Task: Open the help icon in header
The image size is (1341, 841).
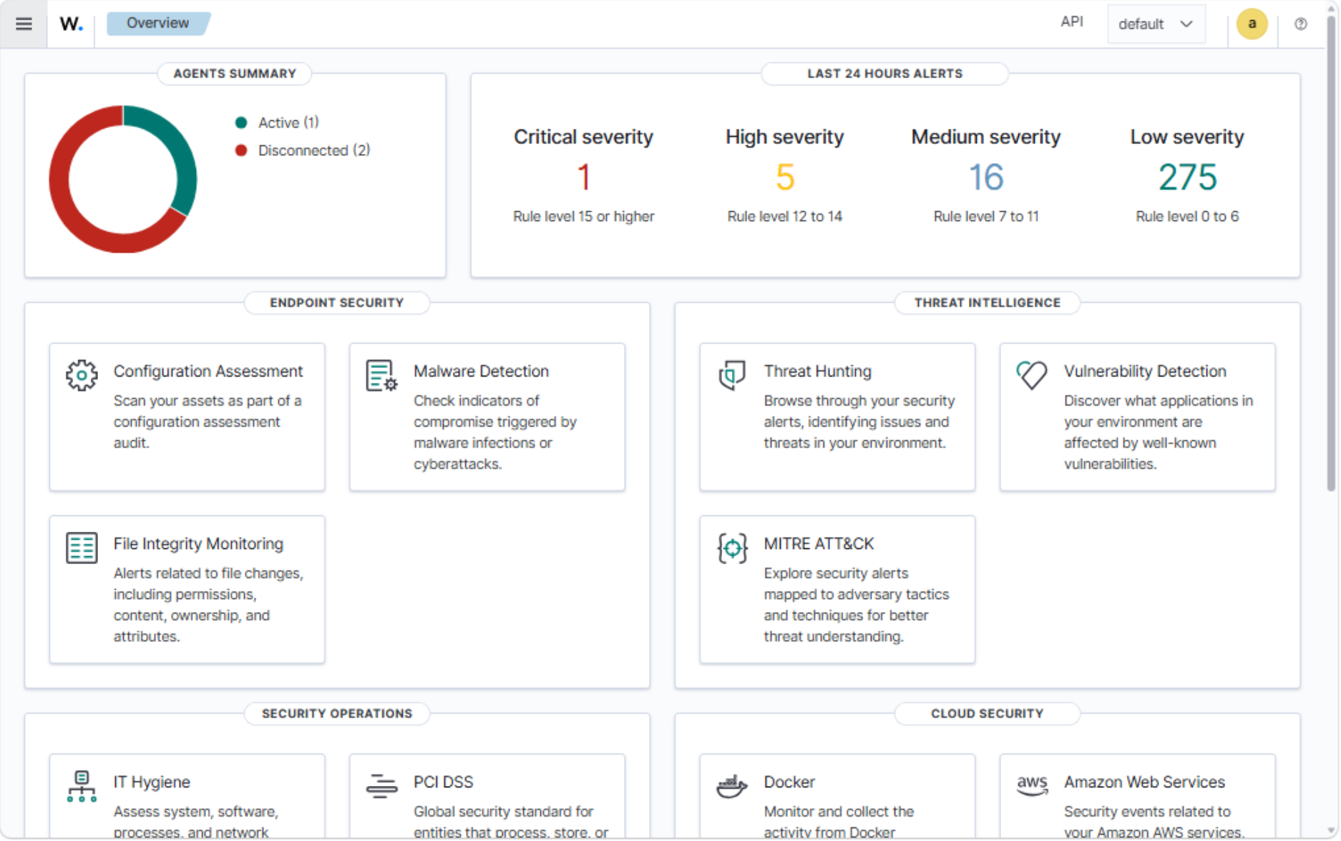Action: (1300, 24)
